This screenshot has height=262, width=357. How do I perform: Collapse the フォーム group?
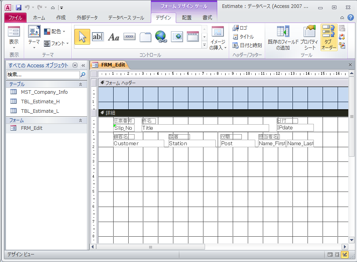click(x=80, y=120)
